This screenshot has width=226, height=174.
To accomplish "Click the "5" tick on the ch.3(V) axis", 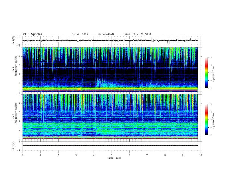I will (x=20, y=141).
